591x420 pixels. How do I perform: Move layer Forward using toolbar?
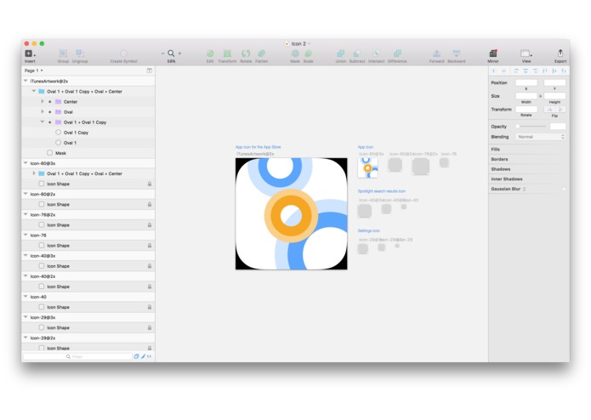coord(436,54)
